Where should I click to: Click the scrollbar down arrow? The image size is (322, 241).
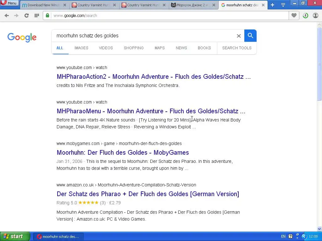tap(319, 229)
